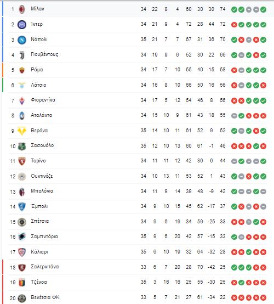Image resolution: width=274 pixels, height=304 pixels.
Task: Click Βενέτσια ΦΚ's last red loss indicator
Action: (263, 297)
